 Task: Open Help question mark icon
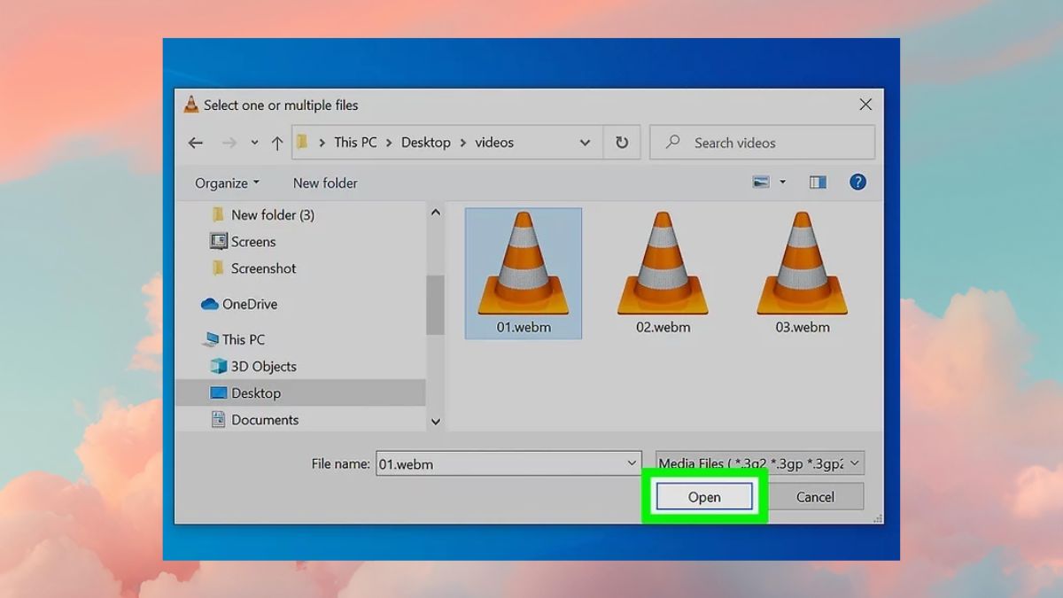point(857,183)
